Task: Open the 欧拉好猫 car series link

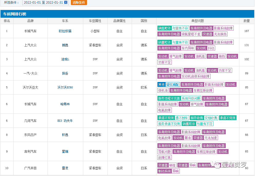Action: 65,31
